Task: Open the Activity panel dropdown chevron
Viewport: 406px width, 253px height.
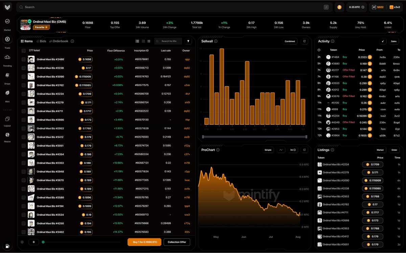Action: point(333,41)
